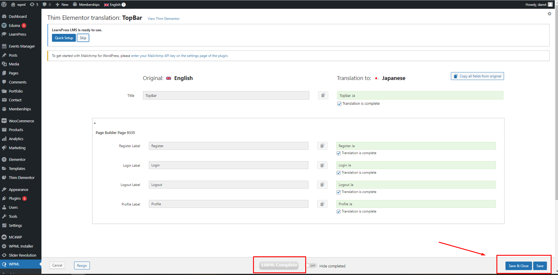
Task: Click the user avatar next to Howdy, danvt
Action: pyautogui.click(x=550, y=4)
